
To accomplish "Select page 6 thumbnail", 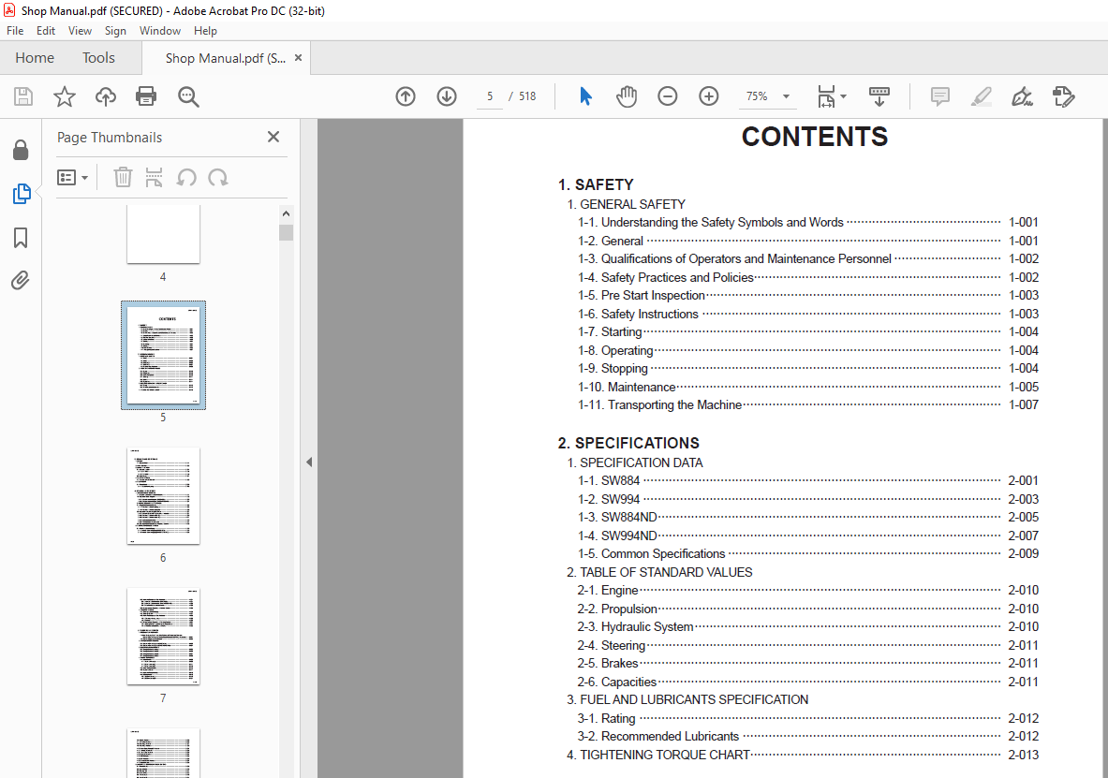I will [x=163, y=496].
